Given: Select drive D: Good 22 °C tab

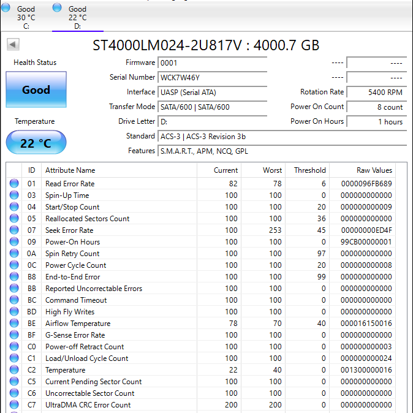Looking at the screenshot, I should pos(77,17).
